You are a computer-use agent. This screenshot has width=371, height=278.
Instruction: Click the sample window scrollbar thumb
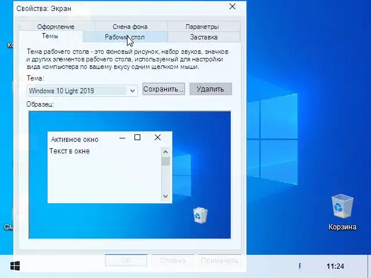click(165, 161)
